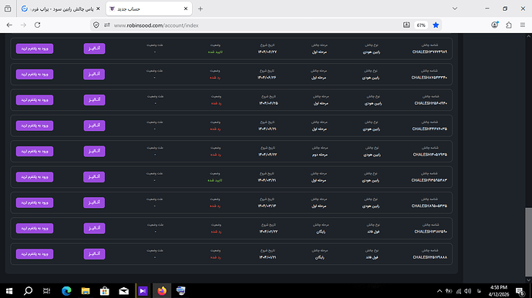532x298 pixels.
Task: Click the green تایید شده status in row dated ۱۴۰۴/۰۳/۲۱
Action: (215, 180)
